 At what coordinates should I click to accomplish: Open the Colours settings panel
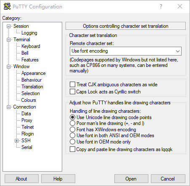click(29, 100)
